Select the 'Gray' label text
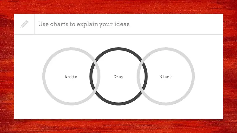The image size is (237, 133). click(x=118, y=77)
